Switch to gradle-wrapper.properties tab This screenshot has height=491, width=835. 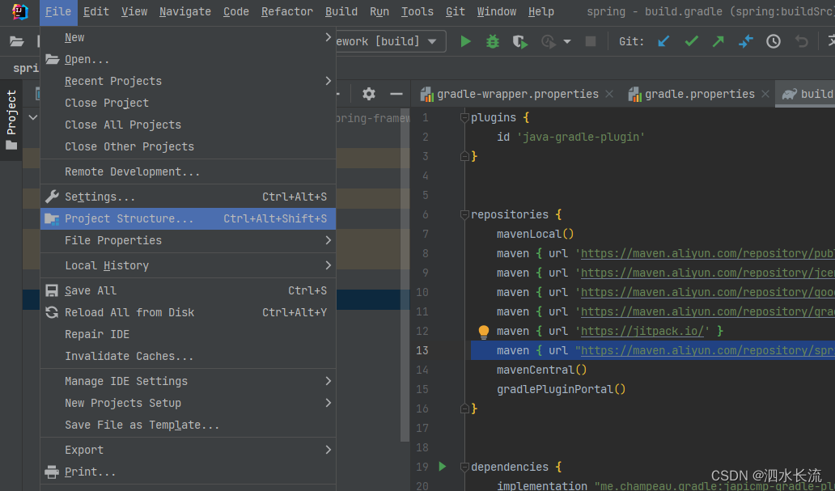pyautogui.click(x=517, y=94)
